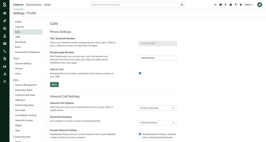Select Automation Rules in settings sidebar
Viewport: 266px width, 142px height.
24,90
